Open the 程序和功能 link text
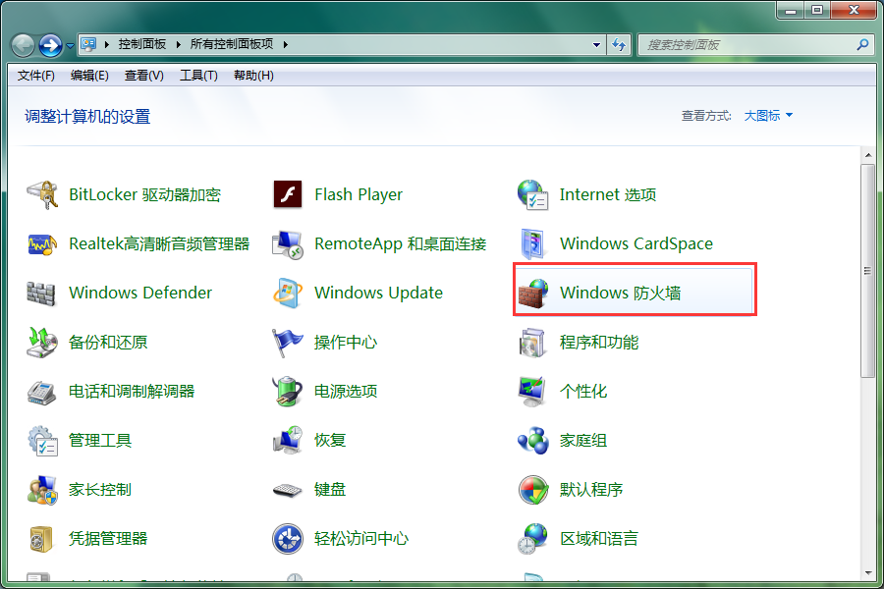This screenshot has width=884, height=589. 599,343
